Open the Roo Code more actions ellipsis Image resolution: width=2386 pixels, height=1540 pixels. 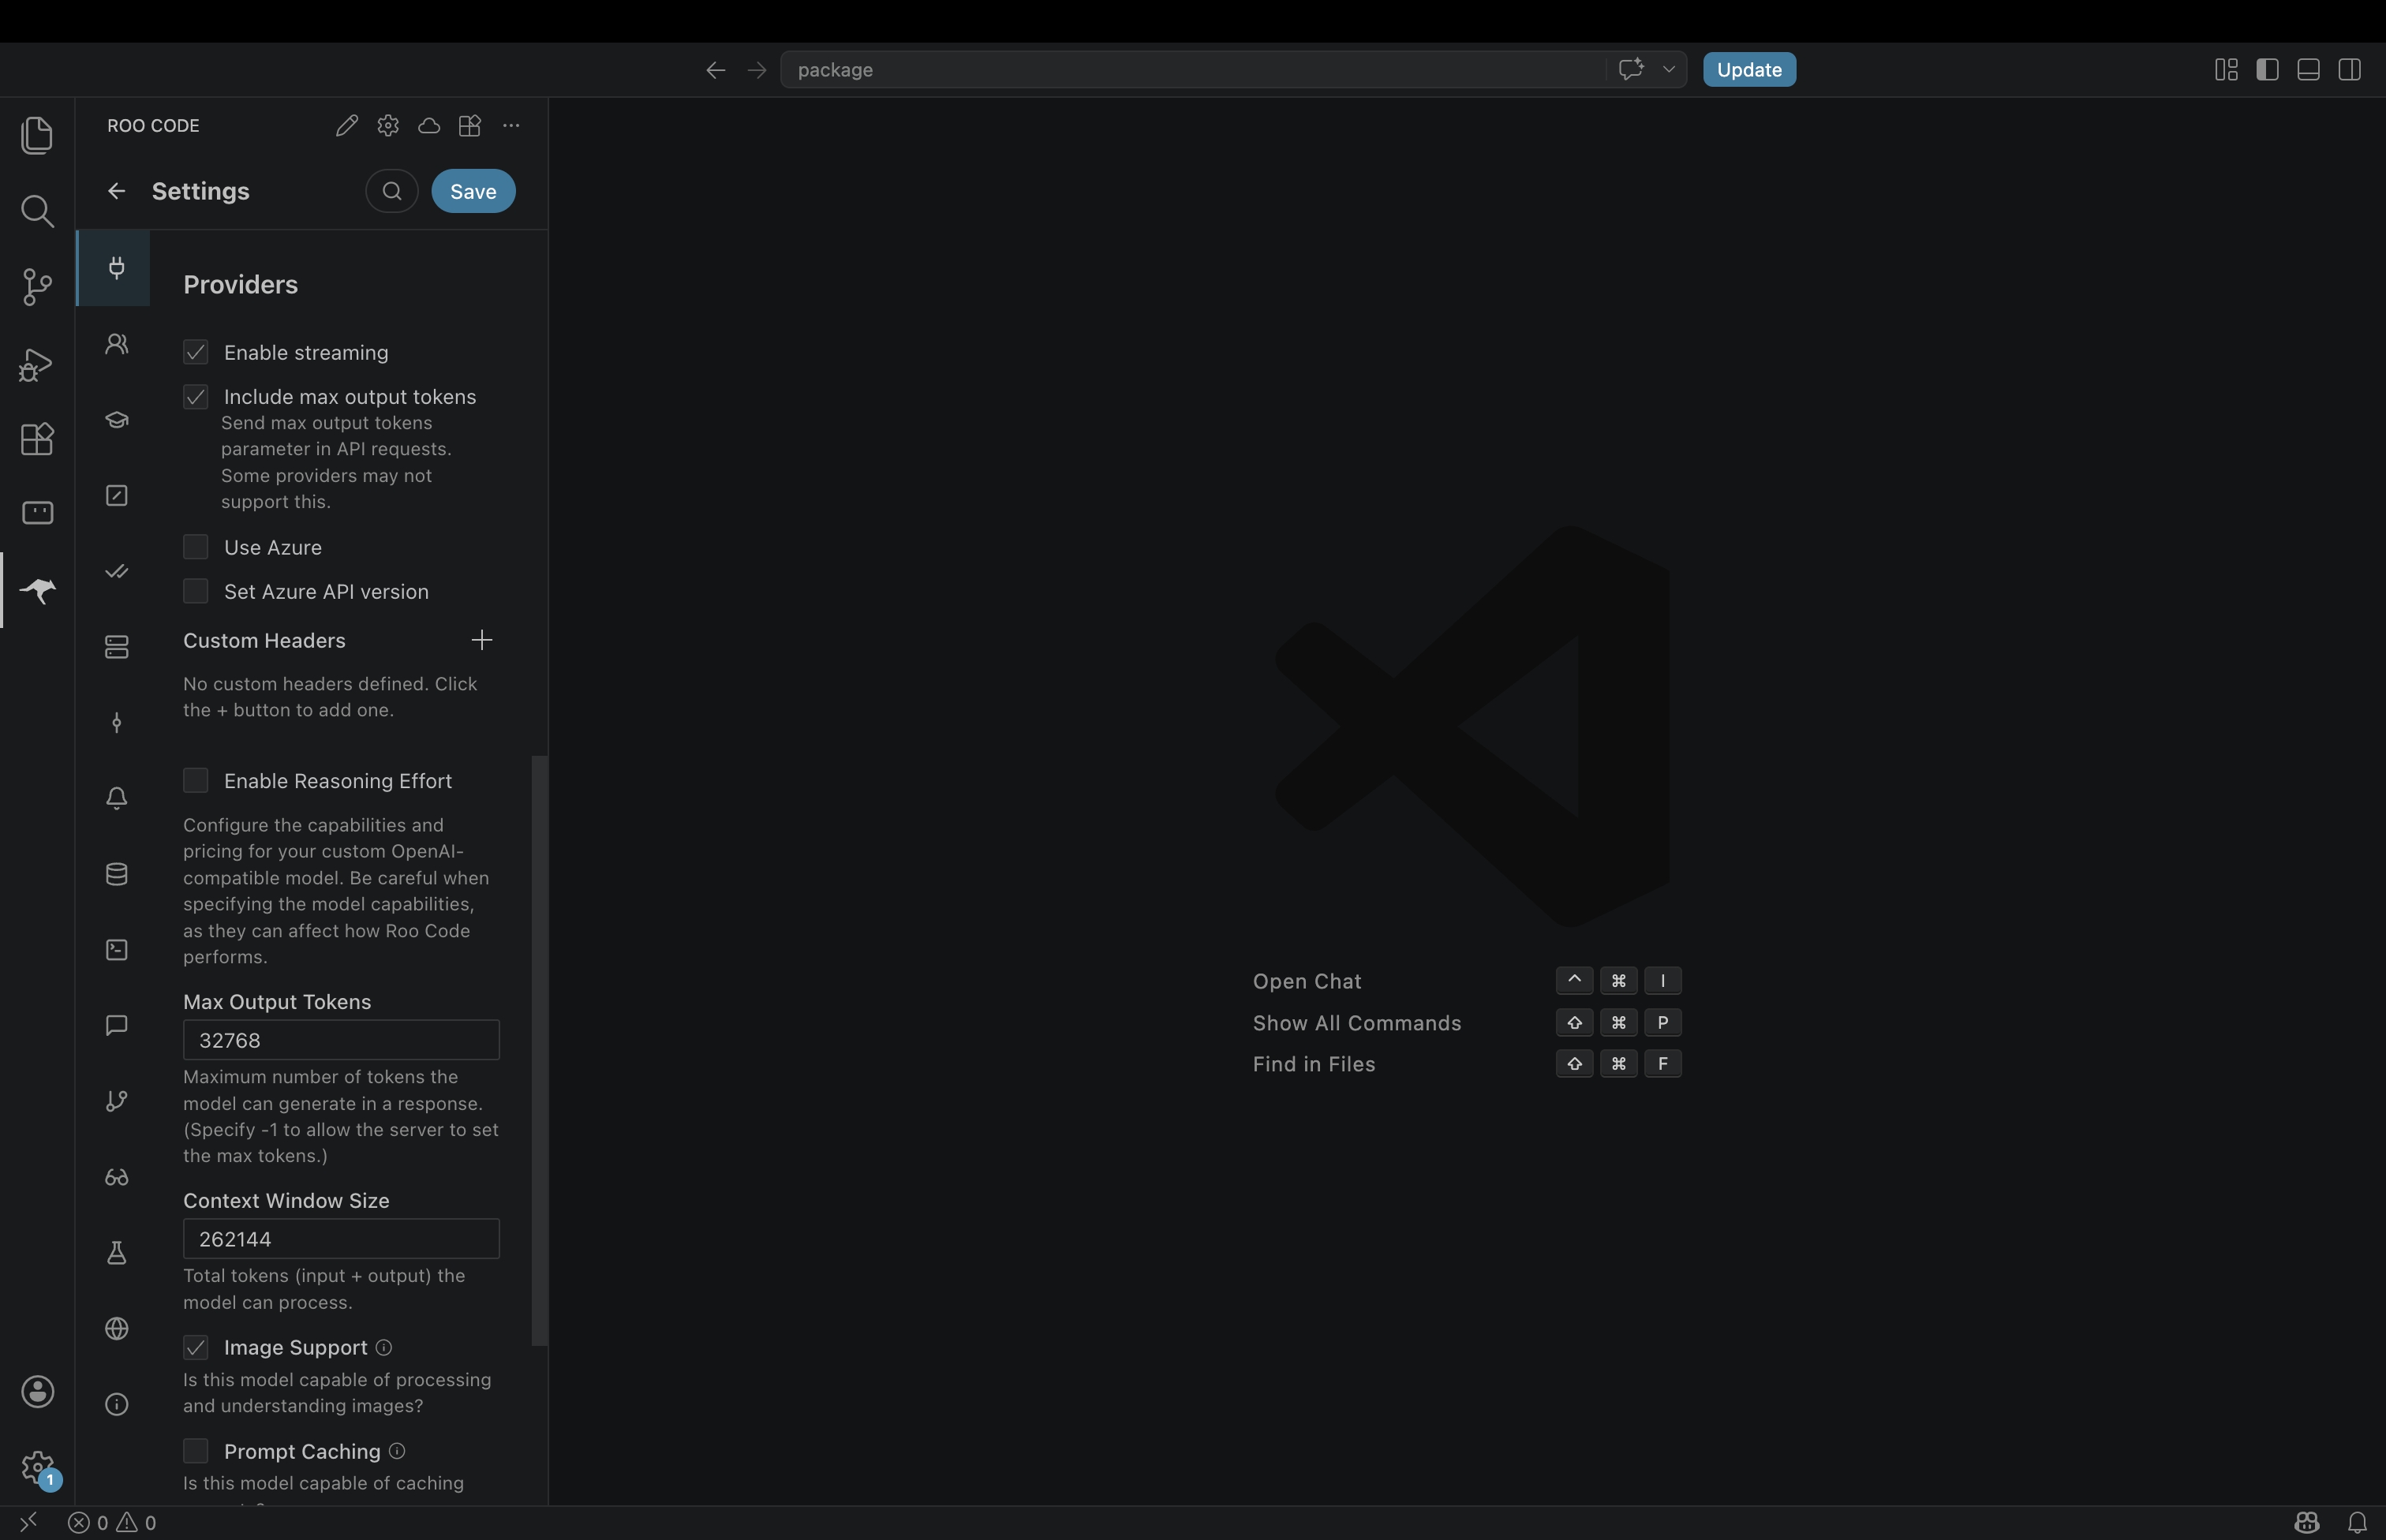coord(511,125)
